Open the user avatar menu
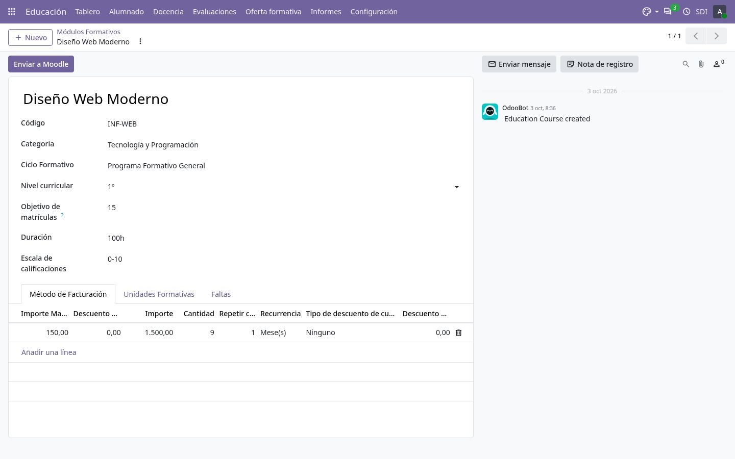Screen dimensions: 735x459 pyautogui.click(x=720, y=11)
